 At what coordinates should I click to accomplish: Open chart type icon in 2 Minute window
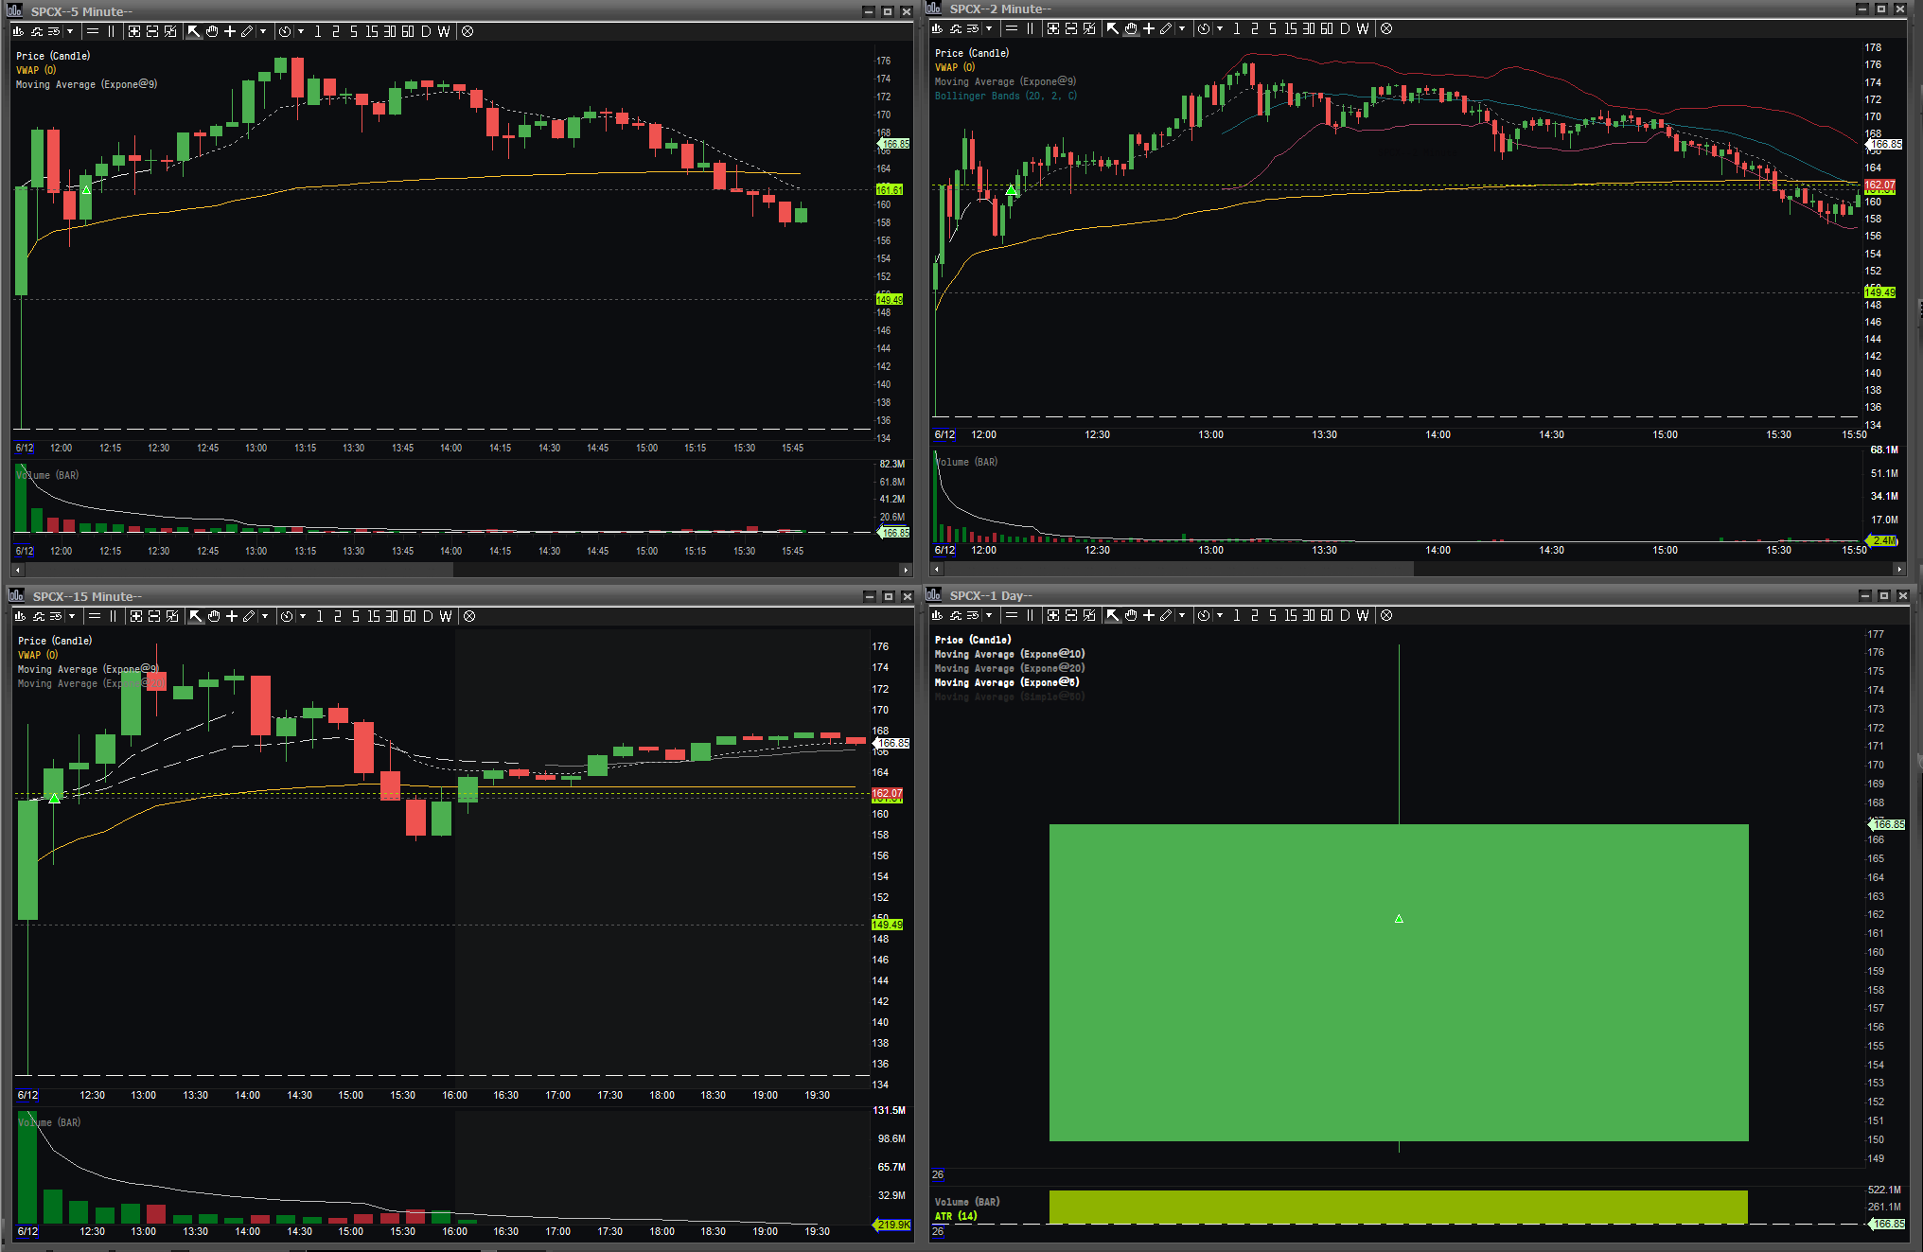[937, 28]
